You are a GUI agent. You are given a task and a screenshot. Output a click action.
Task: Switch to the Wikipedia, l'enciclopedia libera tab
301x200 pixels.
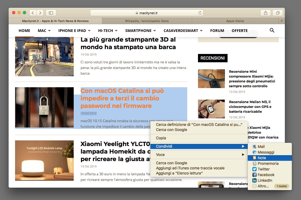(147, 21)
